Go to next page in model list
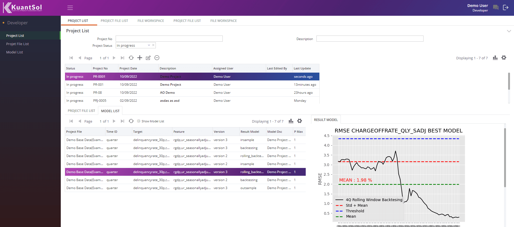This screenshot has height=227, width=514. [x=114, y=121]
